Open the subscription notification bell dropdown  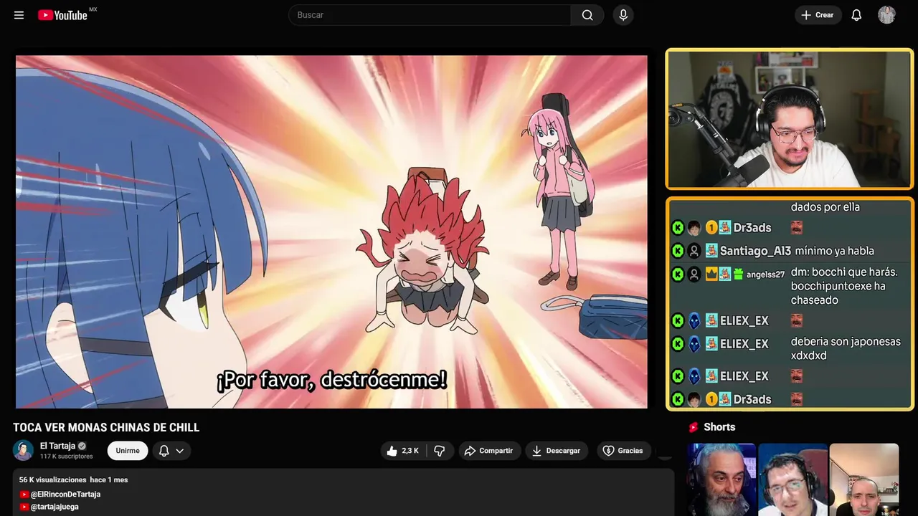(x=171, y=451)
